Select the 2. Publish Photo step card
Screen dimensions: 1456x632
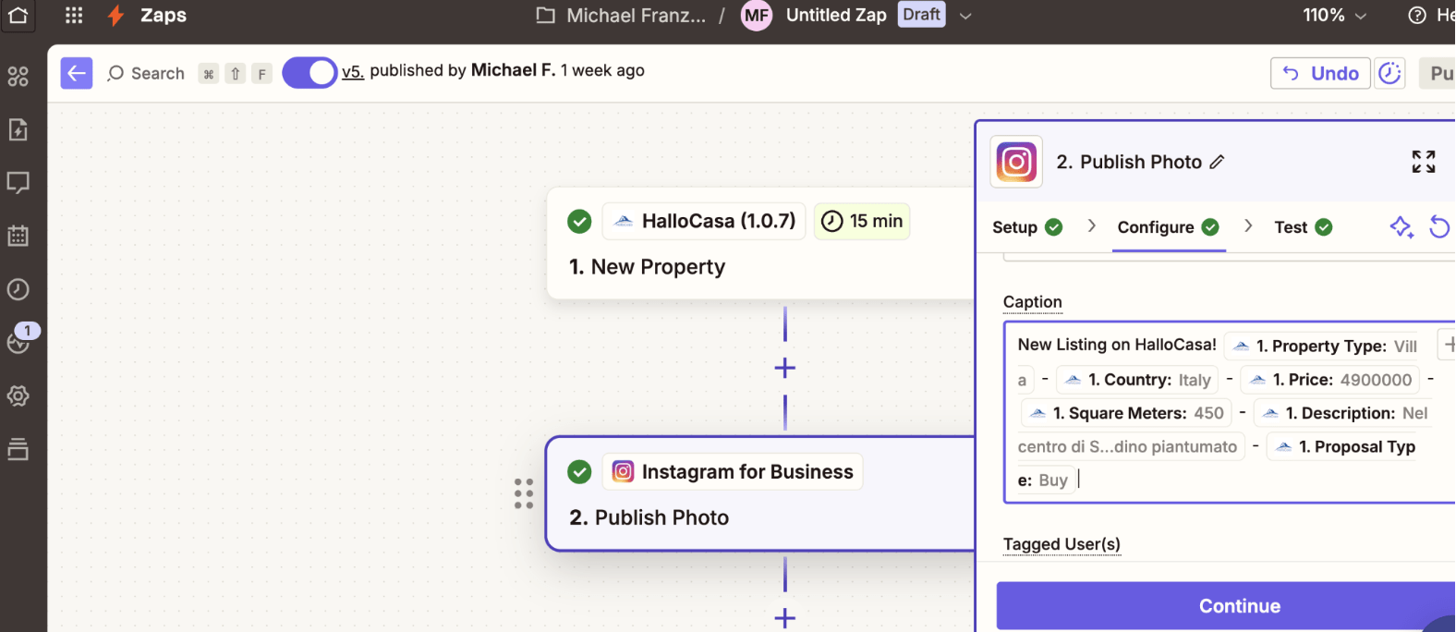click(760, 493)
